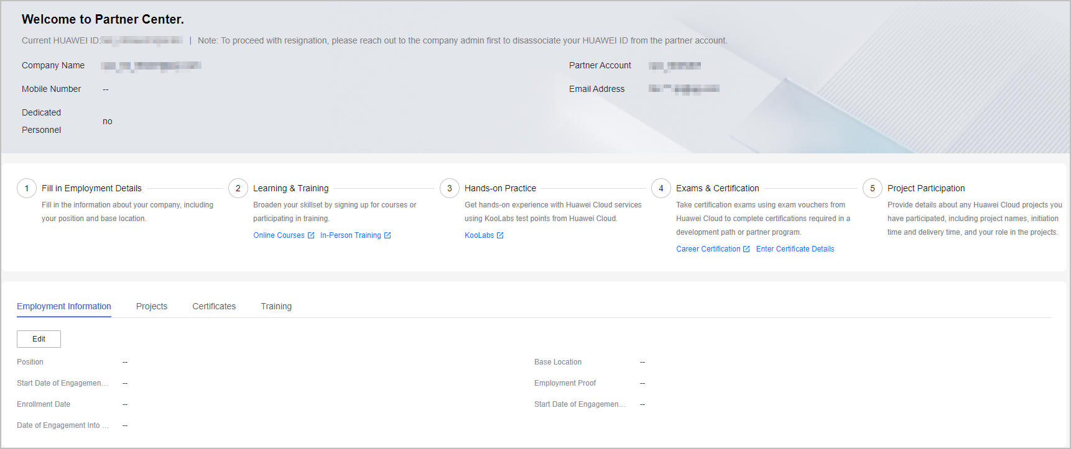This screenshot has height=449, width=1071.
Task: Click the external link icon beside In-Person Training
Action: [x=387, y=235]
